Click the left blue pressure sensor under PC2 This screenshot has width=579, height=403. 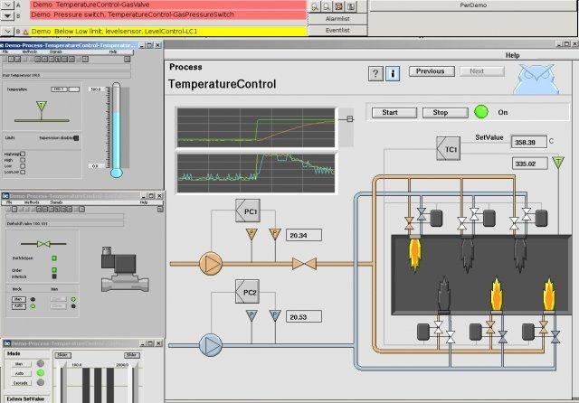click(x=252, y=315)
